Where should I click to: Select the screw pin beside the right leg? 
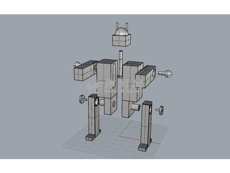click(160, 109)
